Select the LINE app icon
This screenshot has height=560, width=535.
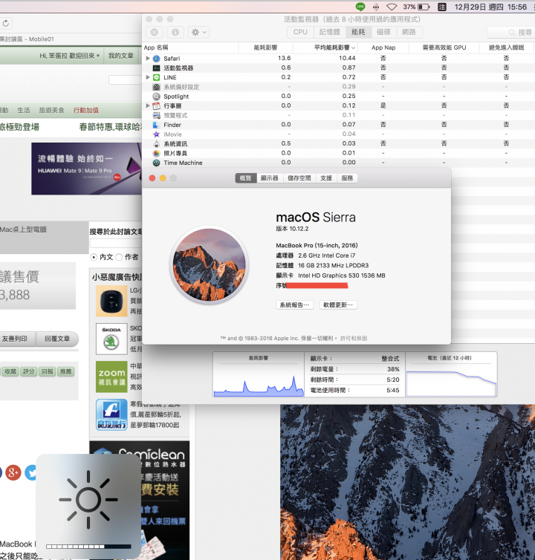coord(156,77)
